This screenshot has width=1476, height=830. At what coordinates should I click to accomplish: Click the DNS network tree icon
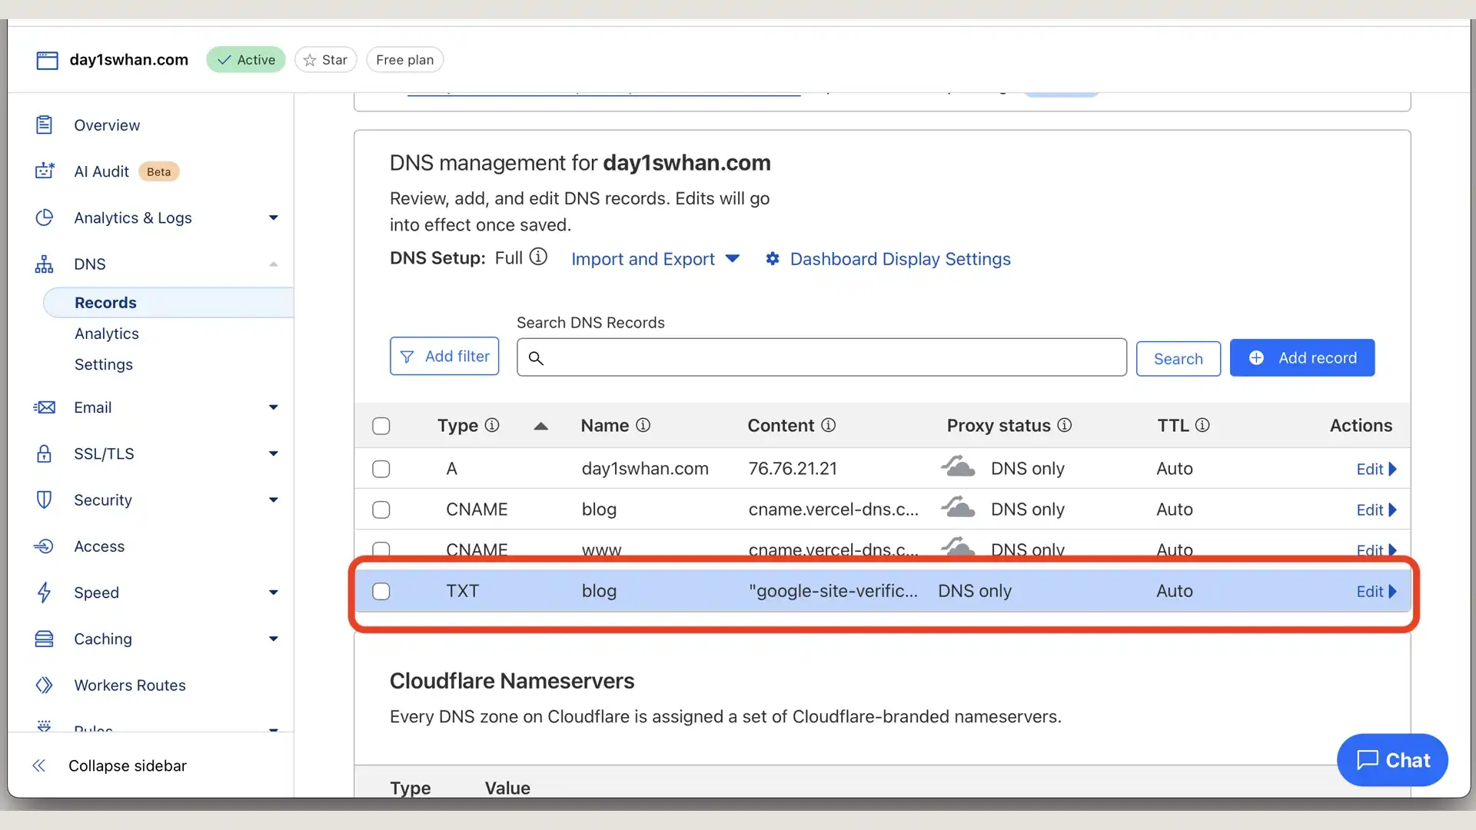45,264
